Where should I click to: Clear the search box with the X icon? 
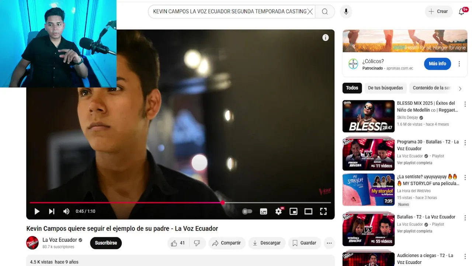click(310, 11)
